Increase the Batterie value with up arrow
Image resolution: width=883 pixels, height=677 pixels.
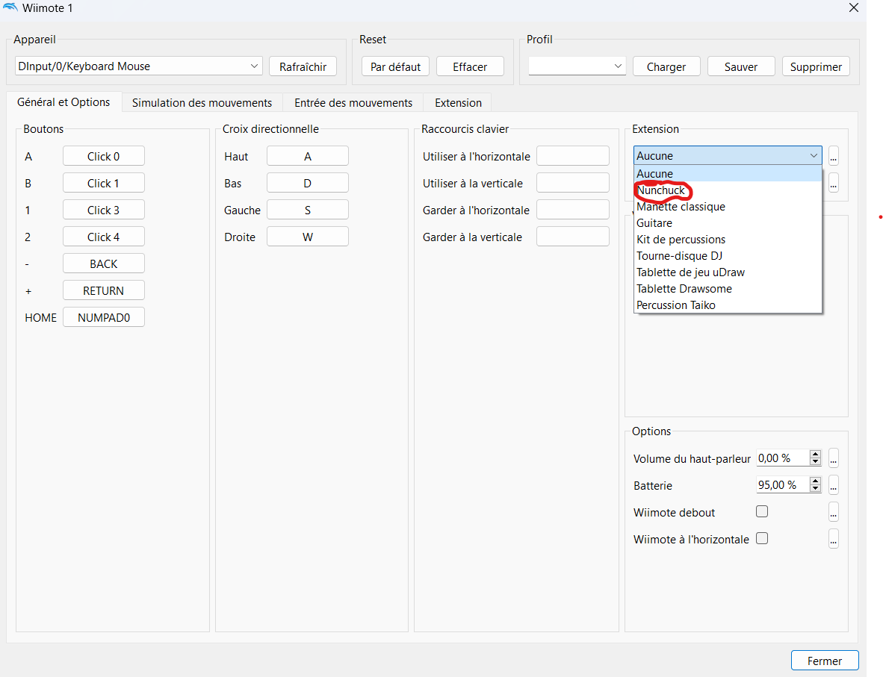(815, 481)
